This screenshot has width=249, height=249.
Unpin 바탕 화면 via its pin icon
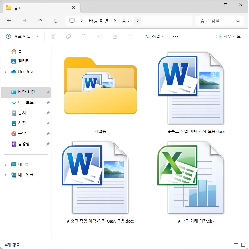[48, 92]
